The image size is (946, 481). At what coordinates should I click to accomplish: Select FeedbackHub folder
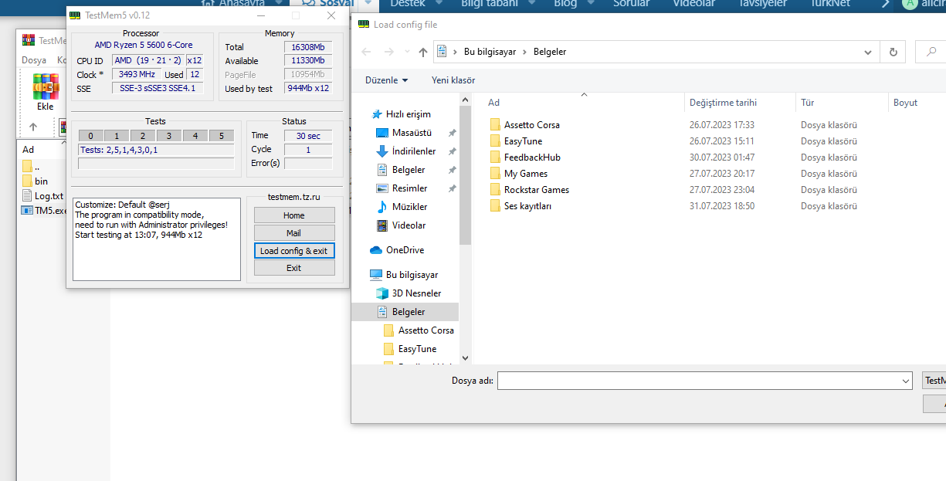(532, 158)
